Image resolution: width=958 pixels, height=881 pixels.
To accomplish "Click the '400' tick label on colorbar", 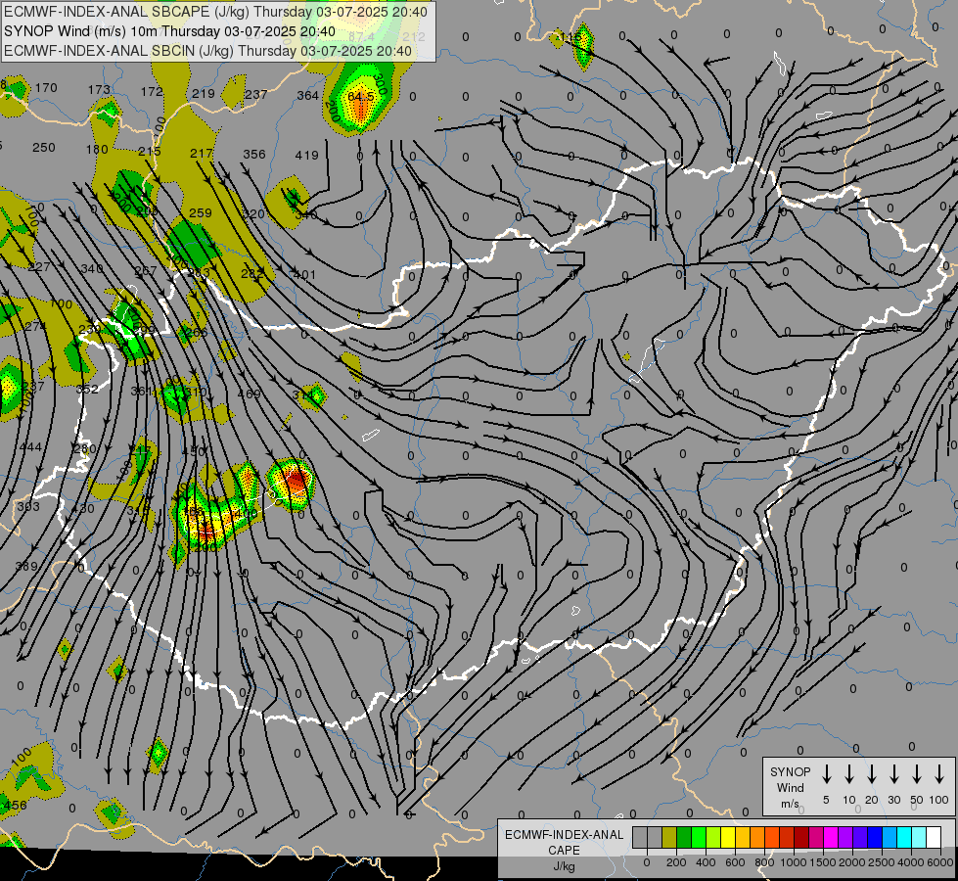I will pos(706,862).
